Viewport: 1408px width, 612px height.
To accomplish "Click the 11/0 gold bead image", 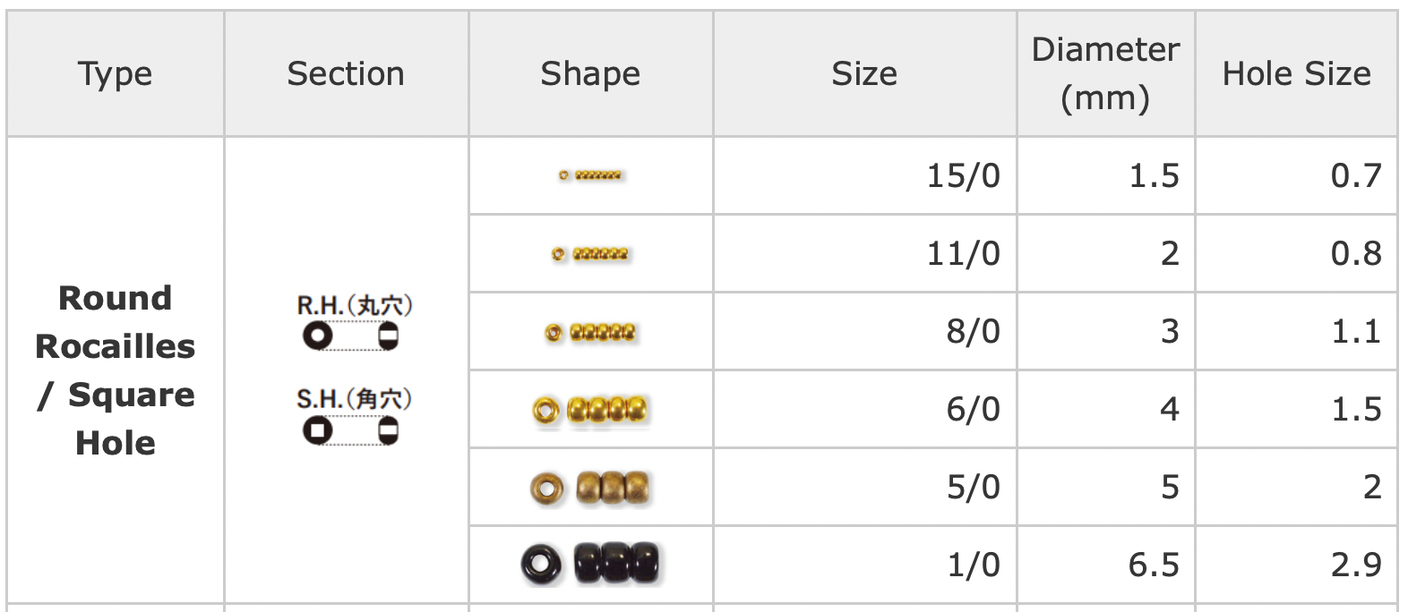I will pyautogui.click(x=590, y=254).
